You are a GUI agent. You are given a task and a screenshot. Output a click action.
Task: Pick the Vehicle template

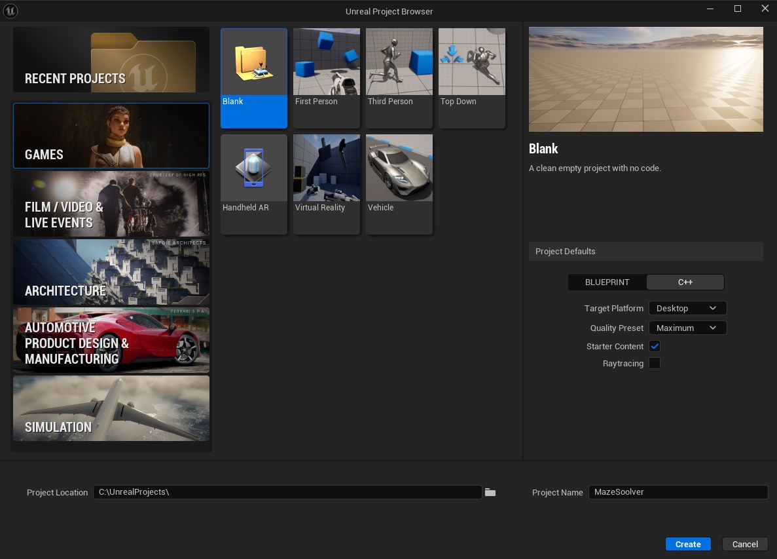tap(399, 183)
